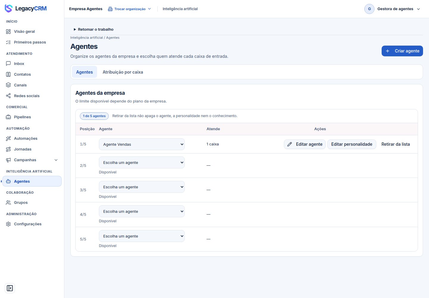The height and width of the screenshot is (298, 429).
Task: Open Pipelines from the sidebar
Action: [32, 117]
